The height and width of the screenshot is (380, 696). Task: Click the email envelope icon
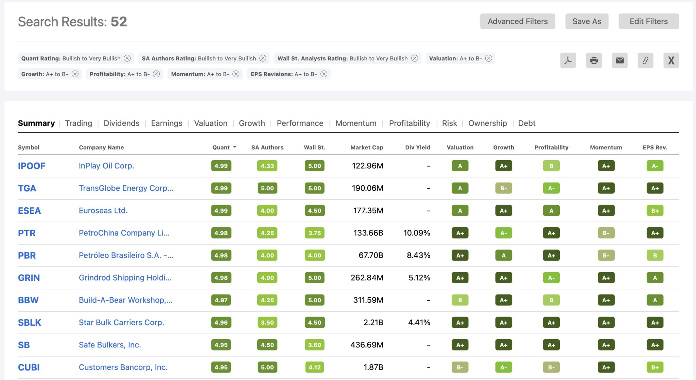click(620, 60)
